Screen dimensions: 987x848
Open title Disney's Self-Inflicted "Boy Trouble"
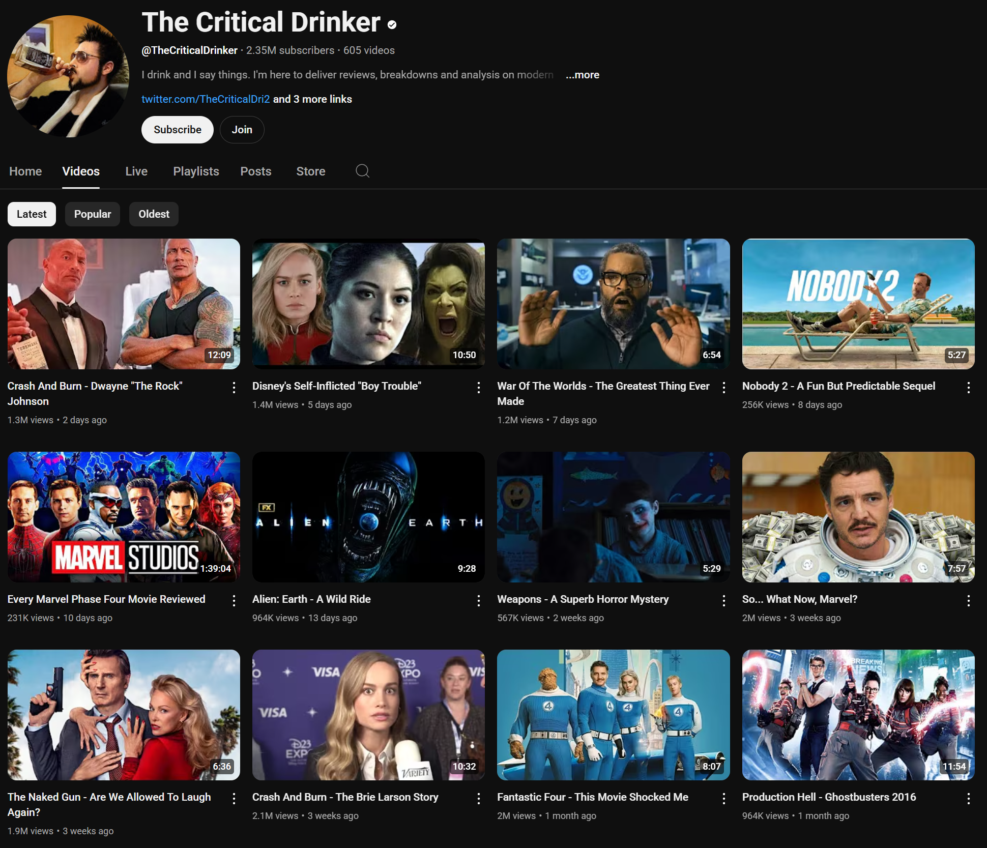pyautogui.click(x=337, y=386)
